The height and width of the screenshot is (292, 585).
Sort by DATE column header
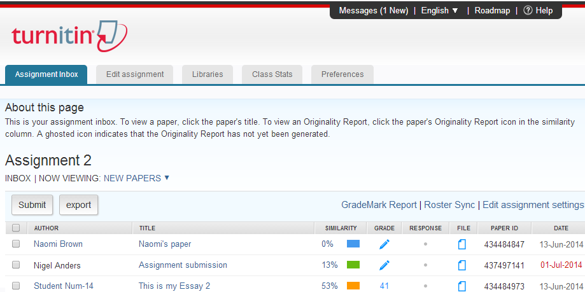[x=561, y=228]
